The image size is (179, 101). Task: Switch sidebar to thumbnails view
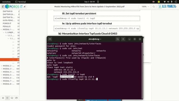coord(3,98)
